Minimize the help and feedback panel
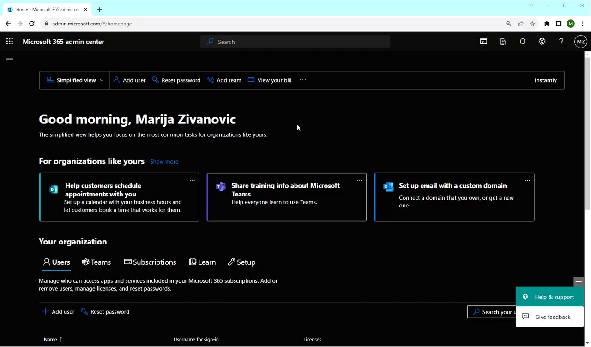 click(579, 281)
